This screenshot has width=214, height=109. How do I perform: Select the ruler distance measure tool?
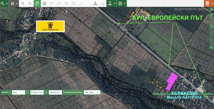[x=81, y=3]
